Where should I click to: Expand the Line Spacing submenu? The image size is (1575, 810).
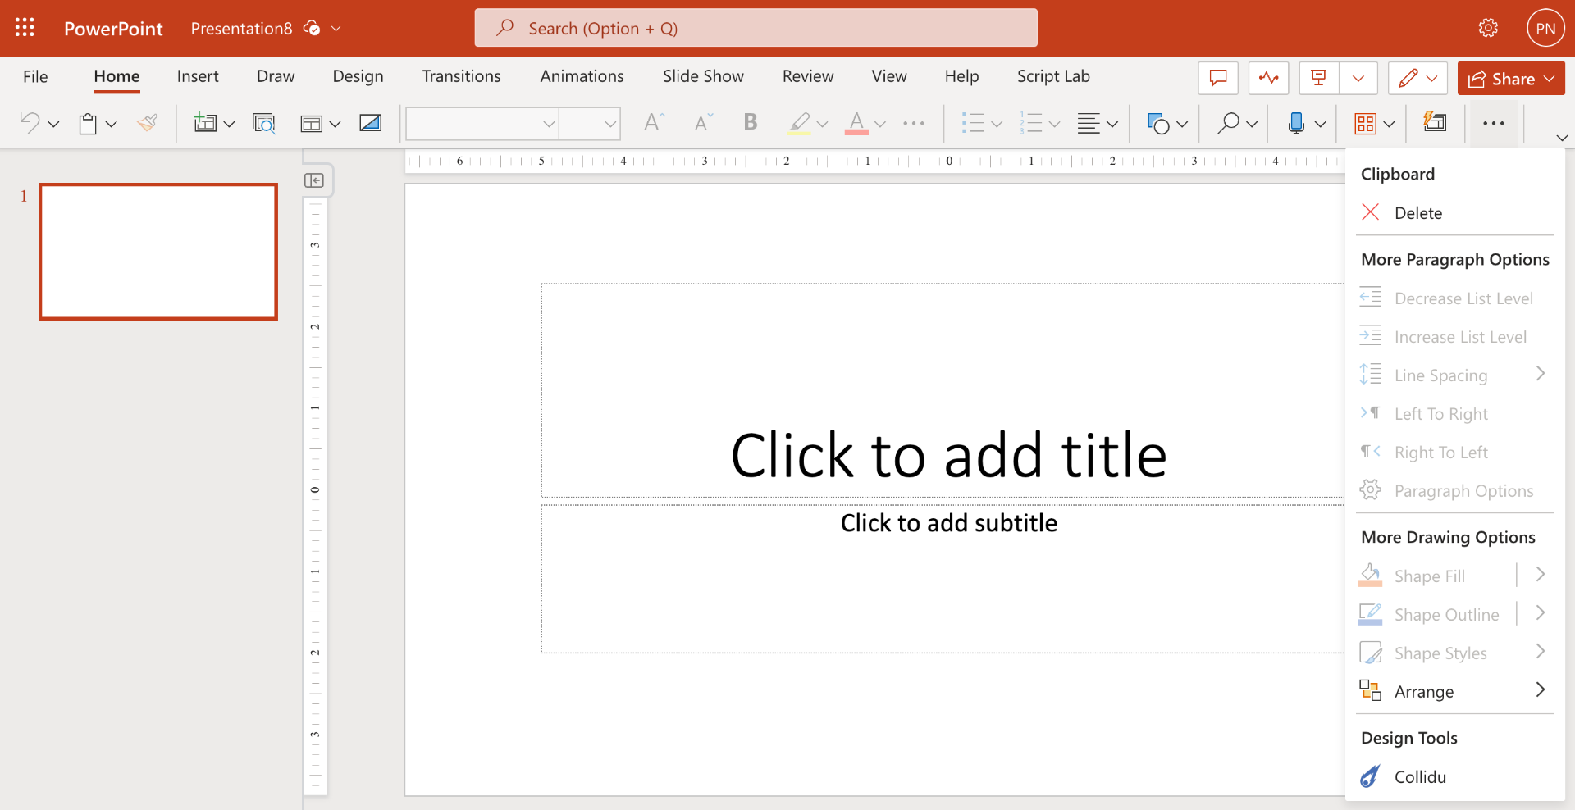point(1541,374)
